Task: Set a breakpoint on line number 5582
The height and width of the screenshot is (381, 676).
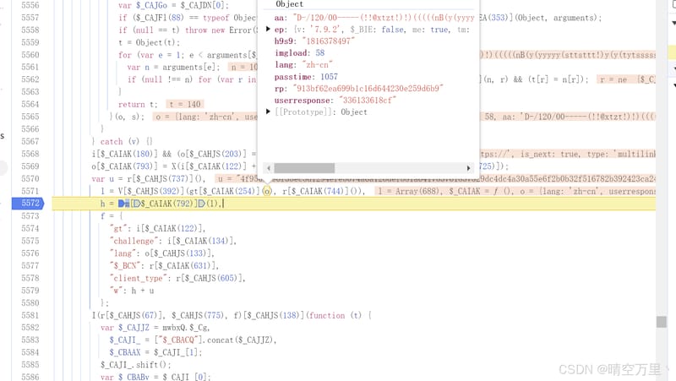Action: pos(30,328)
